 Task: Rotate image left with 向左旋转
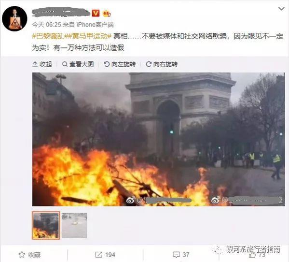tap(120, 64)
